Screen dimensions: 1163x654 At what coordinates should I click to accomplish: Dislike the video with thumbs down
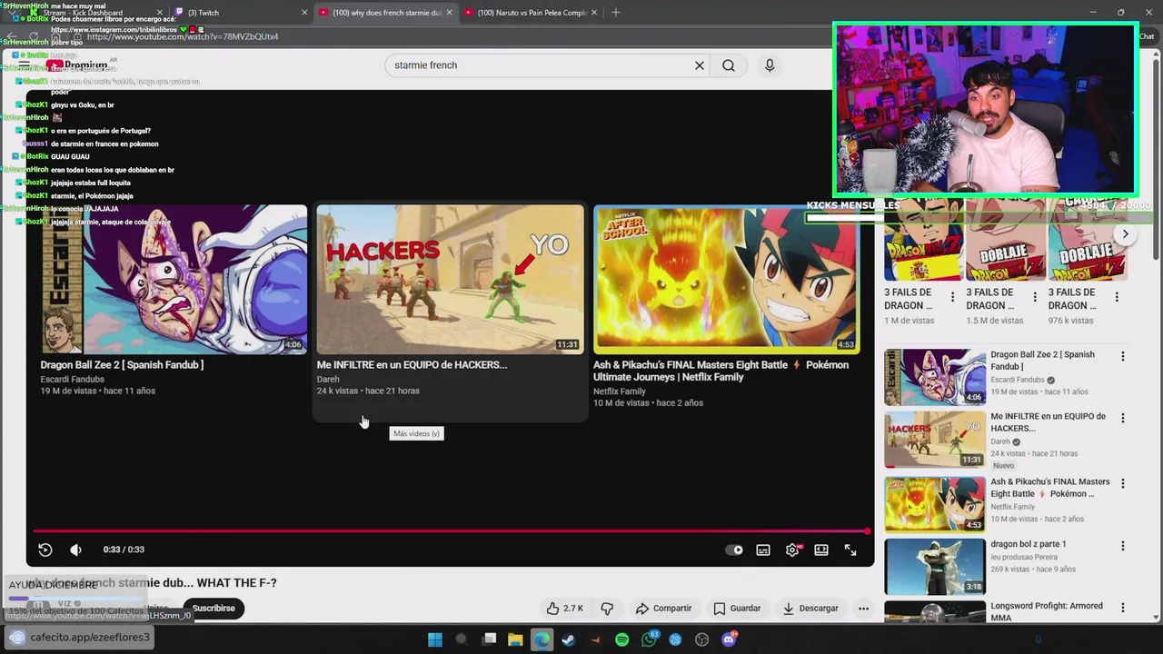[607, 609]
